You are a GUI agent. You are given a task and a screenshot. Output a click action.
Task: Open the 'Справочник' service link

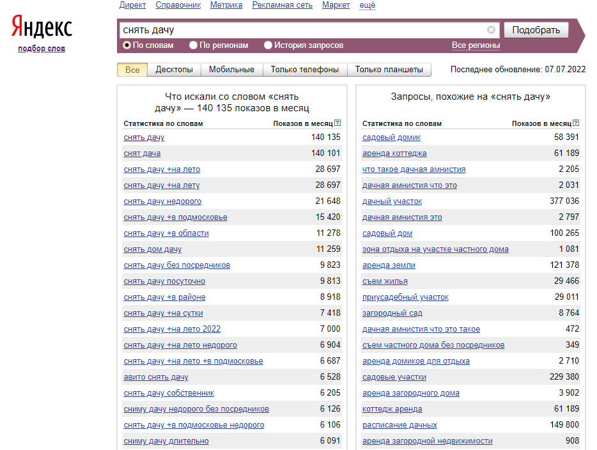coord(178,5)
